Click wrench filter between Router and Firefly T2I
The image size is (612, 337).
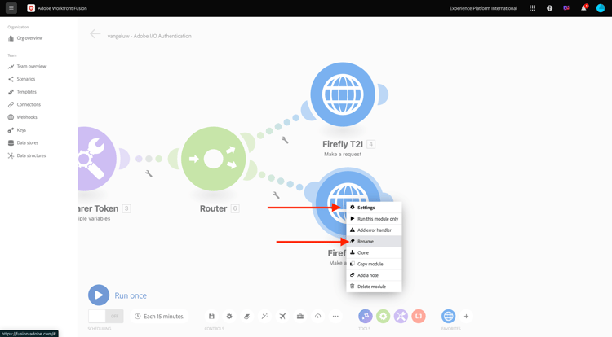pos(285,140)
